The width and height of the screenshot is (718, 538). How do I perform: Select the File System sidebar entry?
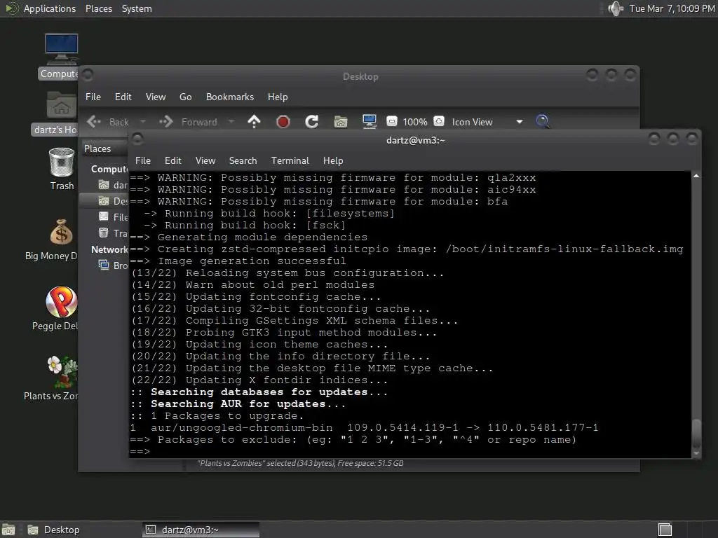[x=113, y=217]
